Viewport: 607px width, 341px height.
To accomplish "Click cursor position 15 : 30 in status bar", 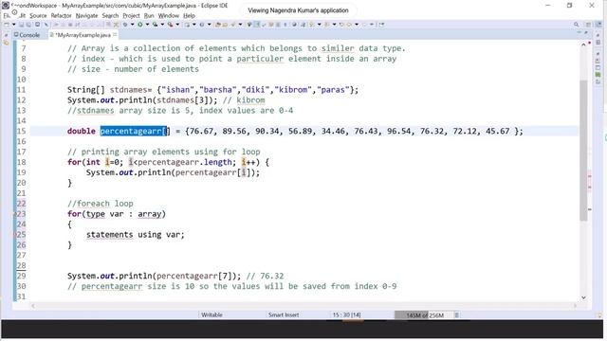I will pyautogui.click(x=347, y=315).
